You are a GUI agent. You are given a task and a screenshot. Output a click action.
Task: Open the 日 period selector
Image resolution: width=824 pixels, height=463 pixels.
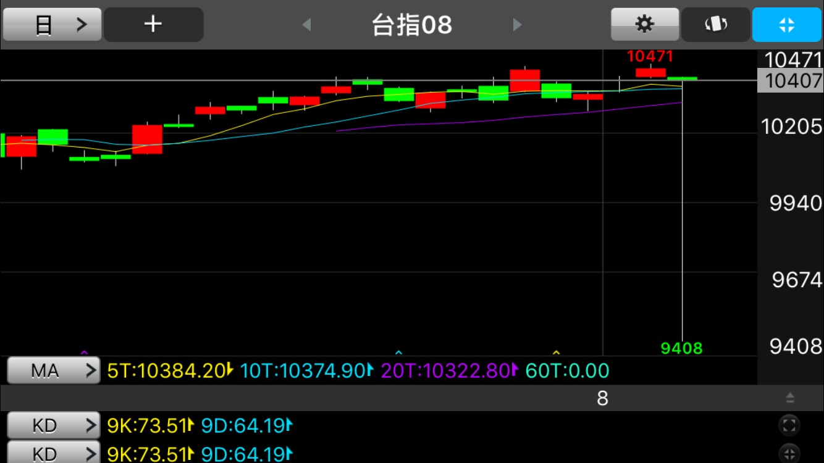[52, 25]
